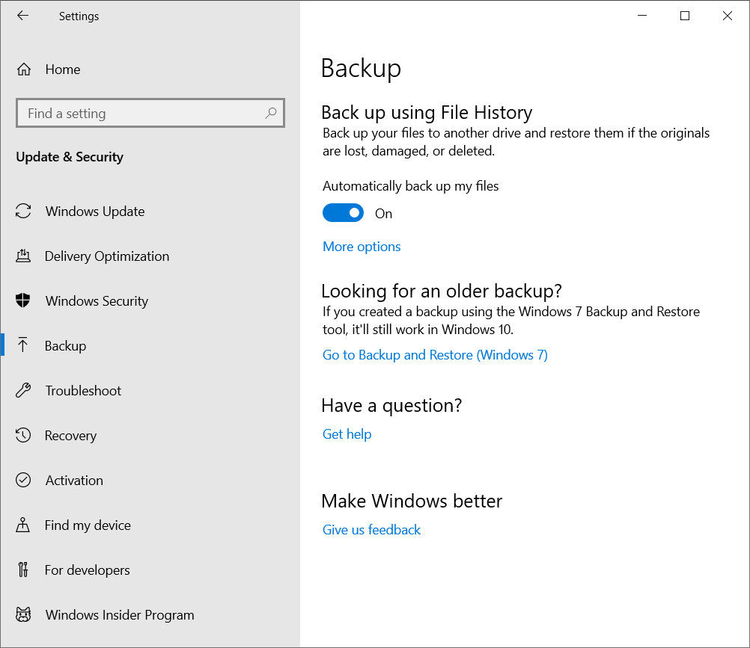Click the 'Back up using File History' heading
The height and width of the screenshot is (648, 750).
click(427, 113)
